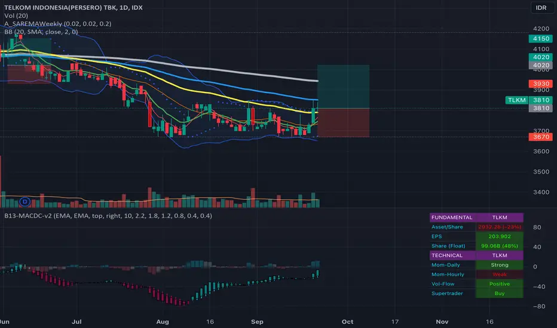557x328 pixels.
Task: Click the Nov label on the time axis
Action: pos(442,321)
